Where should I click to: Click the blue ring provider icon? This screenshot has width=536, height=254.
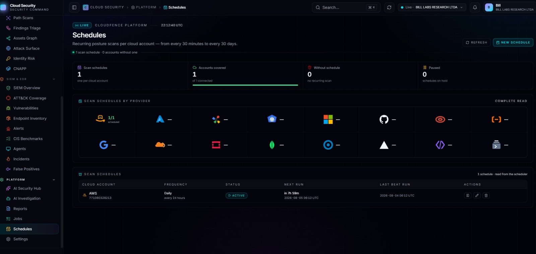click(328, 145)
